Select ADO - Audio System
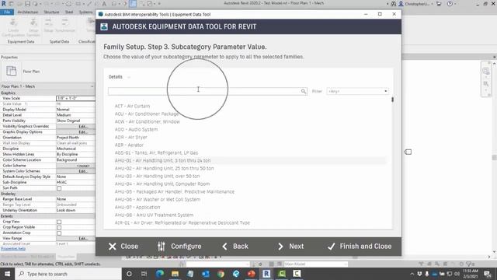The width and height of the screenshot is (497, 280). pyautogui.click(x=136, y=130)
